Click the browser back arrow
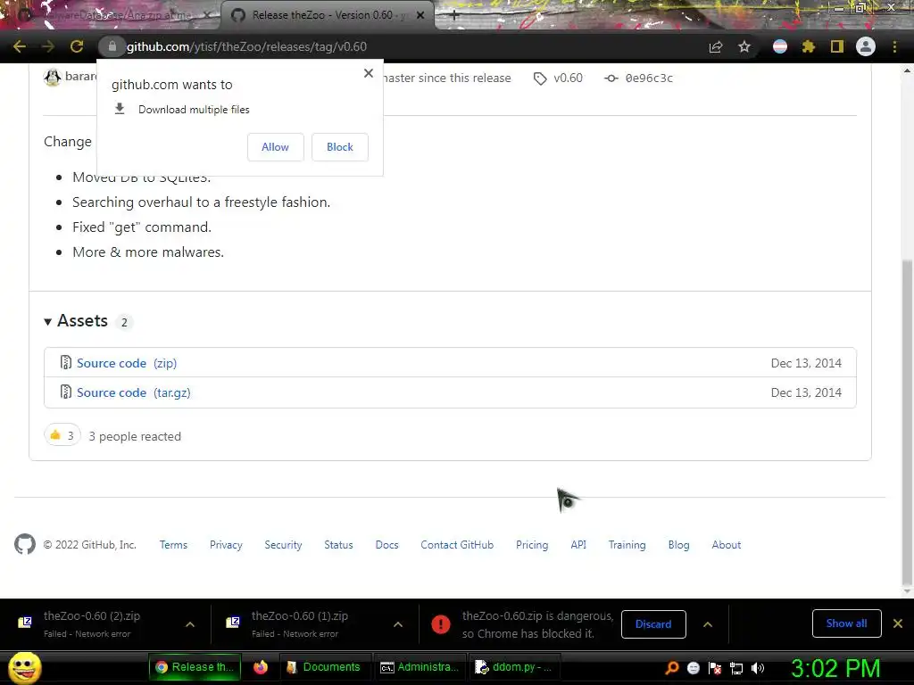 20,46
